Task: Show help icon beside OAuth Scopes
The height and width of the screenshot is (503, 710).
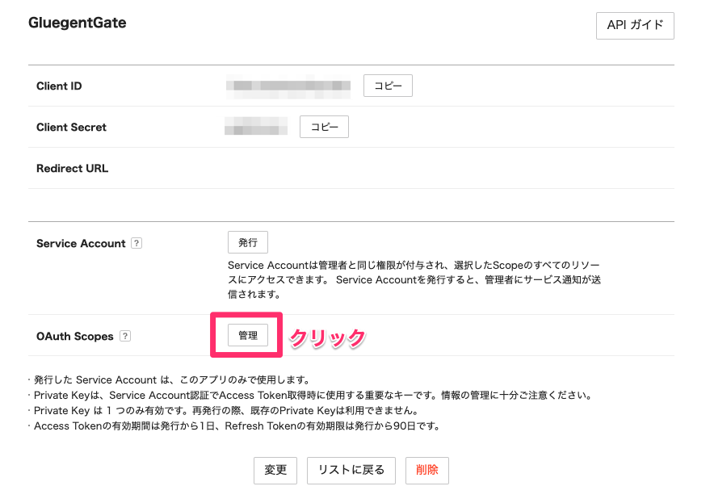Action: click(125, 336)
